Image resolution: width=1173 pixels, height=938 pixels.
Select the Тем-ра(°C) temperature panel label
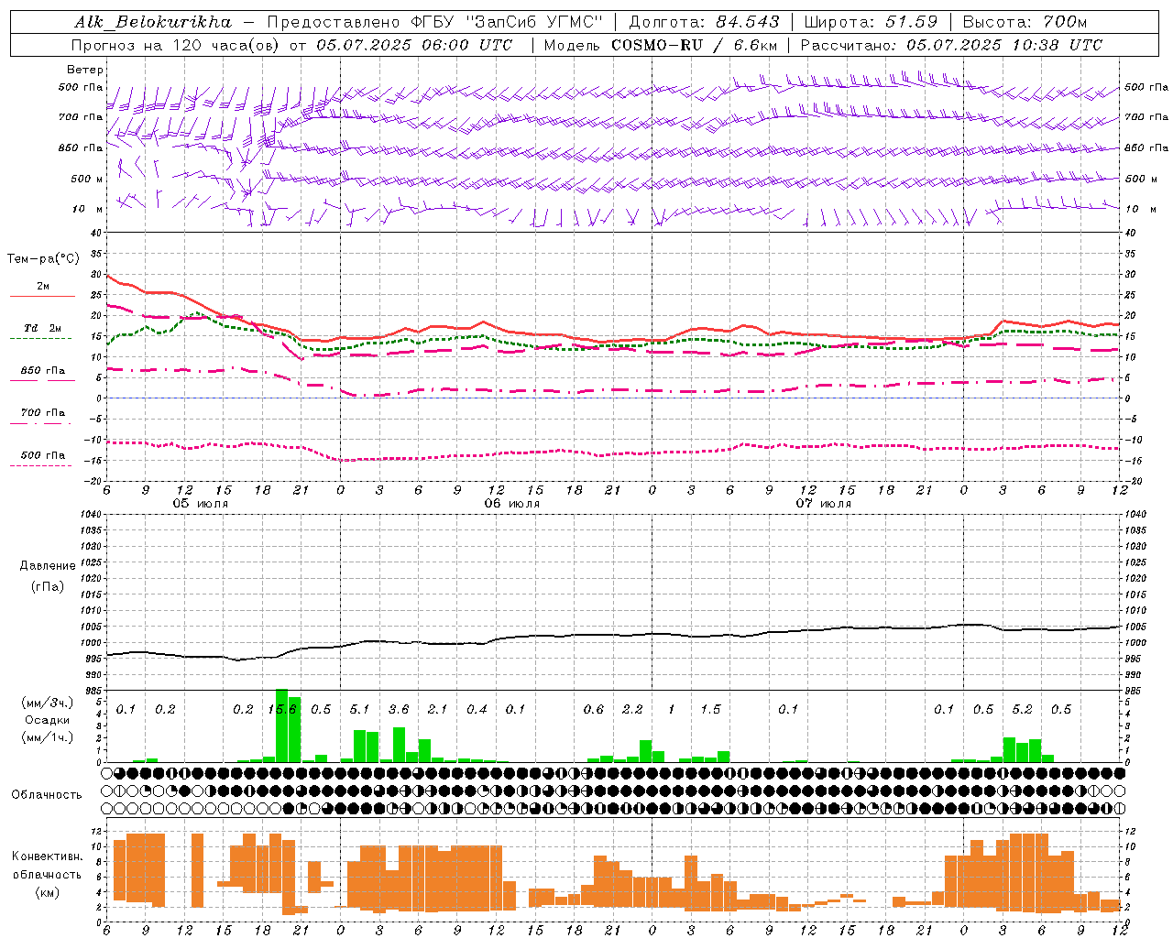point(43,259)
